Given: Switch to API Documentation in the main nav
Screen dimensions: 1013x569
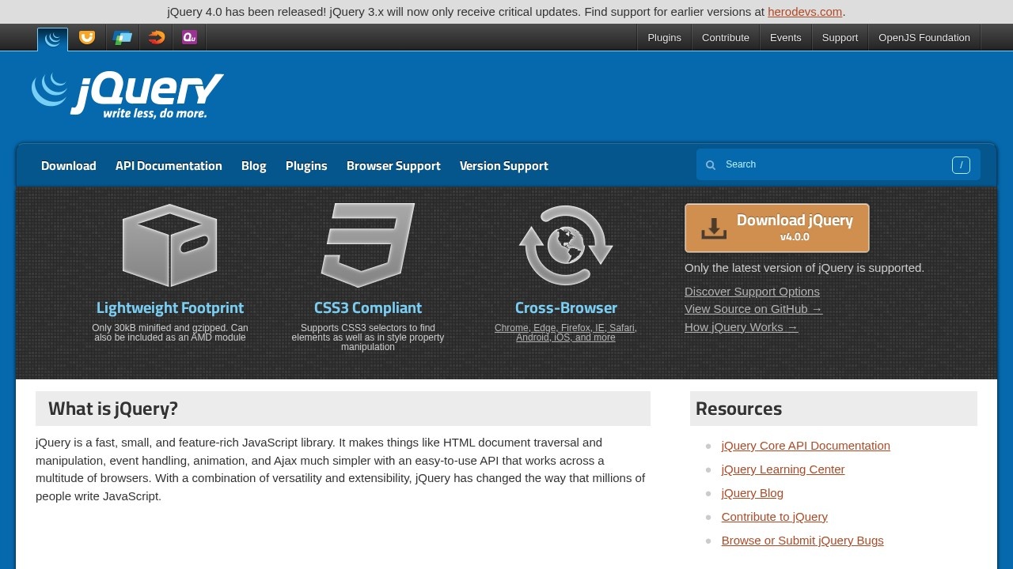Looking at the screenshot, I should 169,165.
